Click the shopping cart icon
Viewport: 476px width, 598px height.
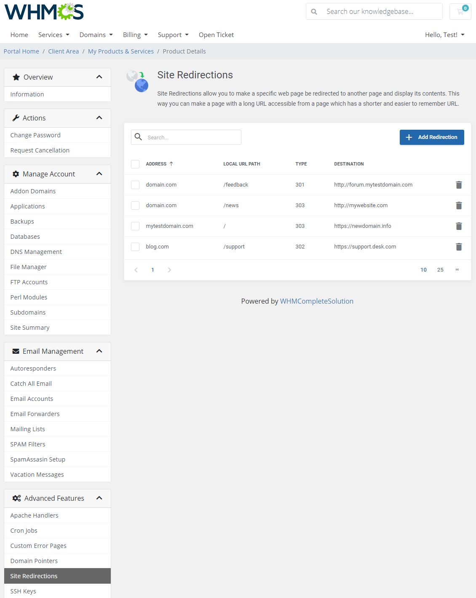tap(460, 11)
